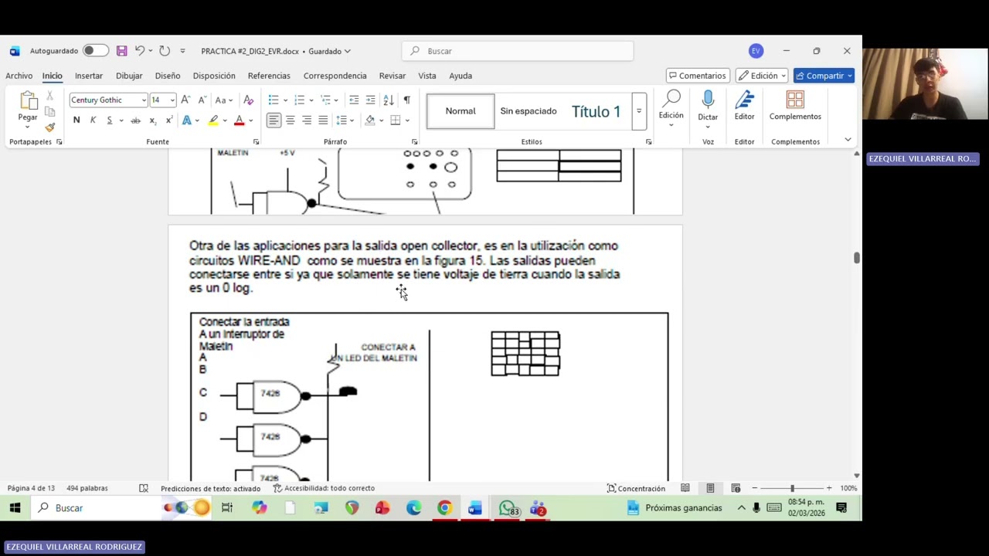Click the Compartir button
Screen dimensions: 989x556
coord(824,76)
